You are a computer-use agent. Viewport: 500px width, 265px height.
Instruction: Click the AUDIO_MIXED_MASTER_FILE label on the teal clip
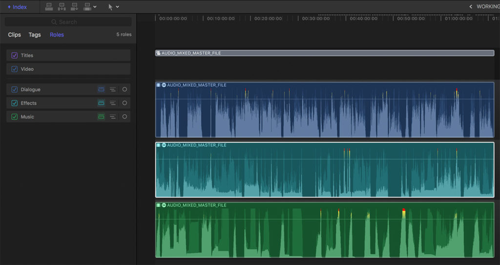point(197,145)
